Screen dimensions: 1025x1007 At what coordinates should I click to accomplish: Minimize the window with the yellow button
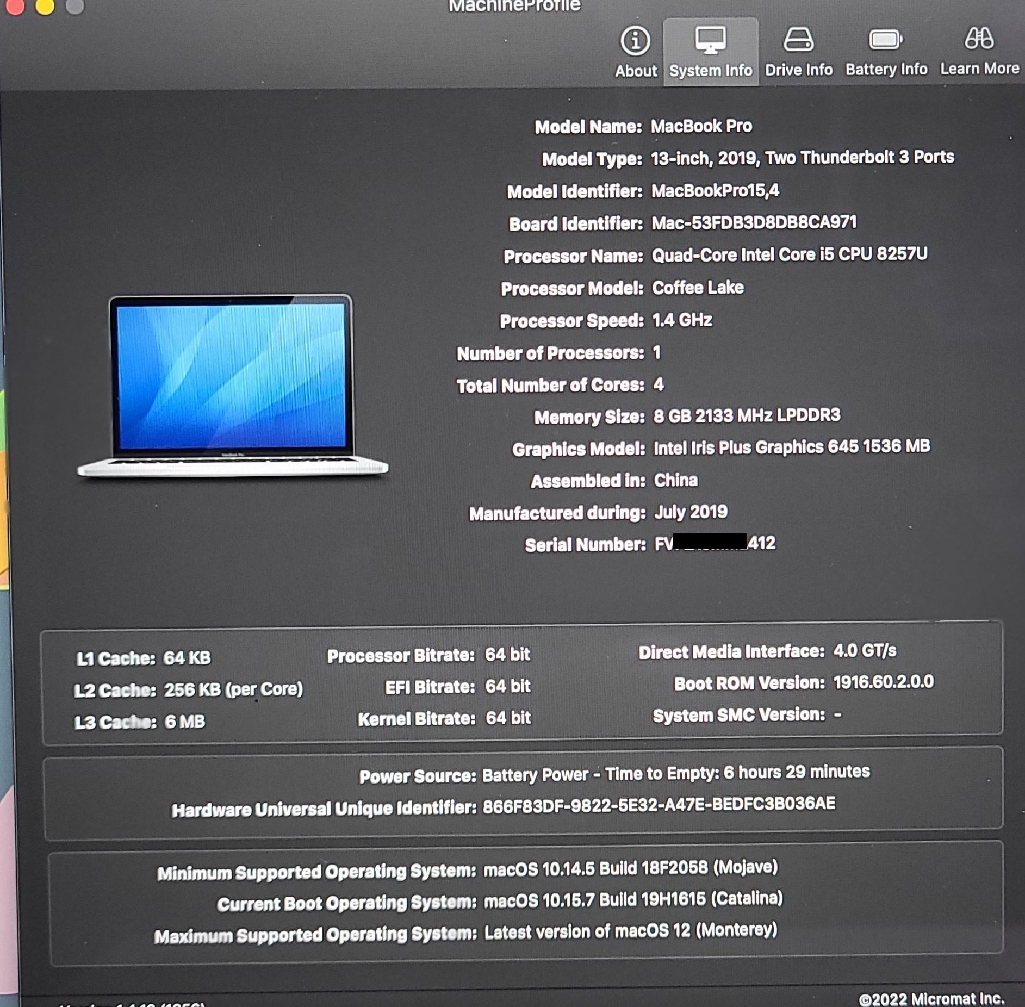(45, 5)
